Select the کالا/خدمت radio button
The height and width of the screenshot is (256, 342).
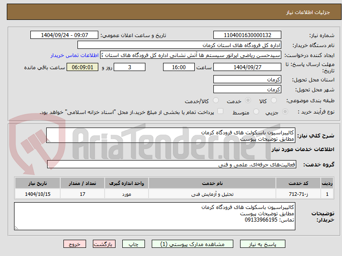(x=216, y=100)
